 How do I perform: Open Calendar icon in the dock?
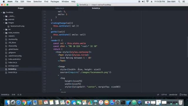click(46, 102)
